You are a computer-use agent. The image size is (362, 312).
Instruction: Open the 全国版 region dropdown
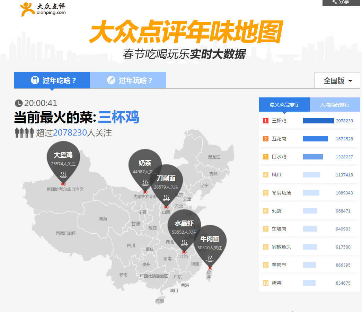tap(337, 80)
